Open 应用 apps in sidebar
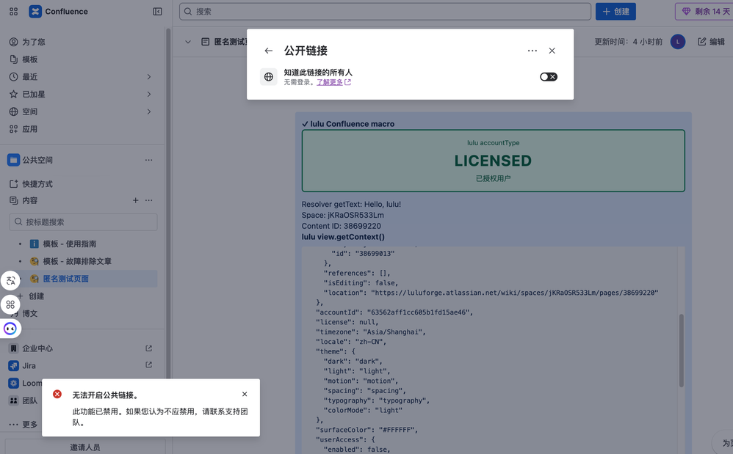The image size is (733, 454). 30,129
